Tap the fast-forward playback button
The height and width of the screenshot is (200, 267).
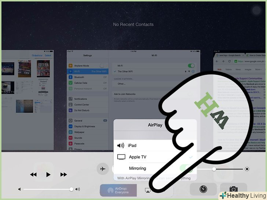pos(63,174)
